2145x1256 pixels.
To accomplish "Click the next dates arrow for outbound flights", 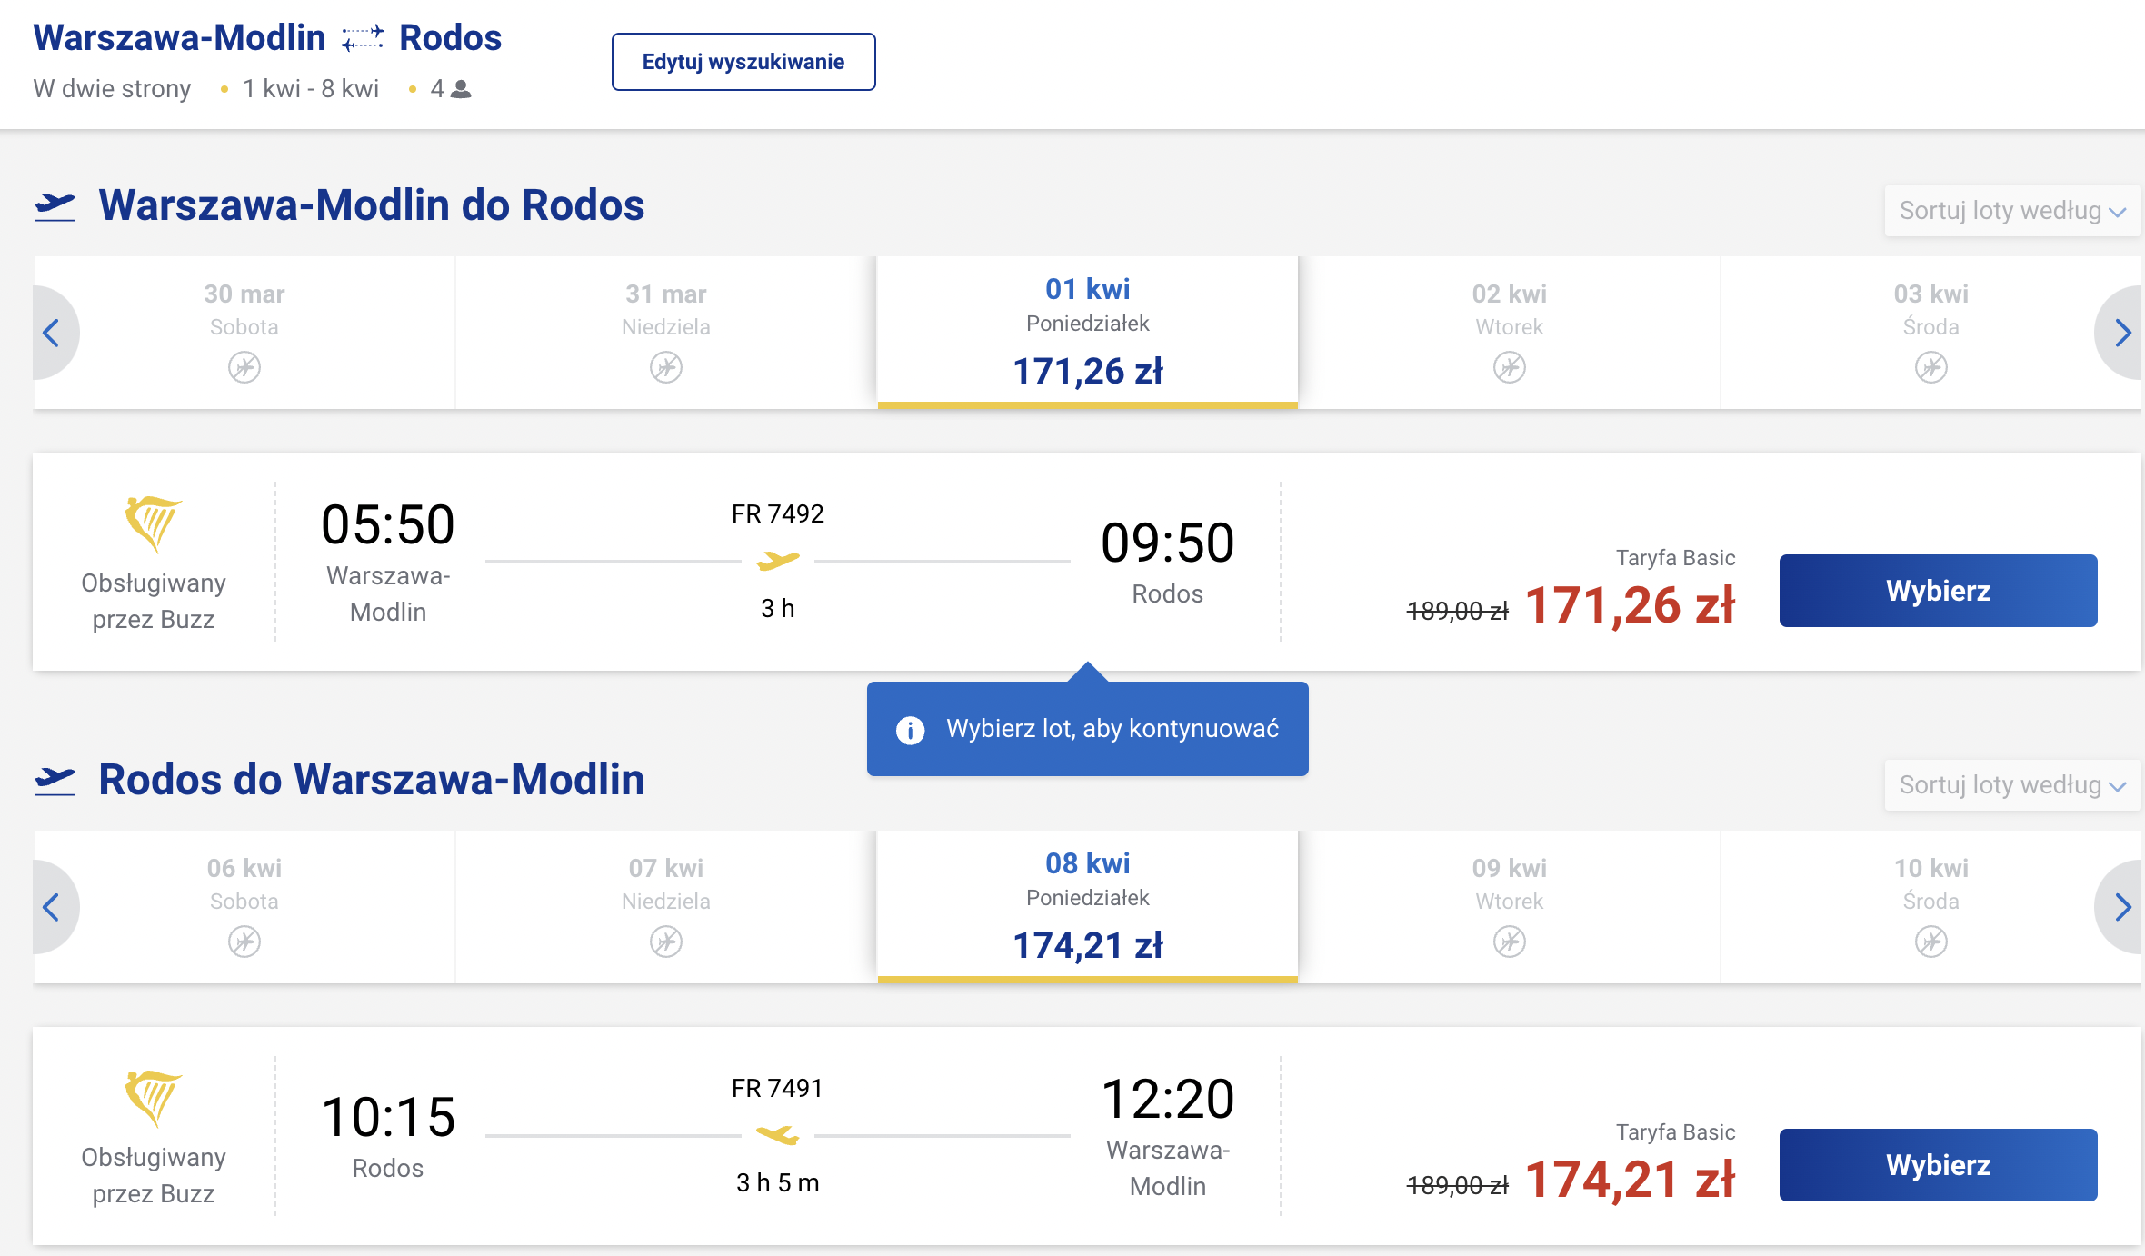I will point(2121,333).
